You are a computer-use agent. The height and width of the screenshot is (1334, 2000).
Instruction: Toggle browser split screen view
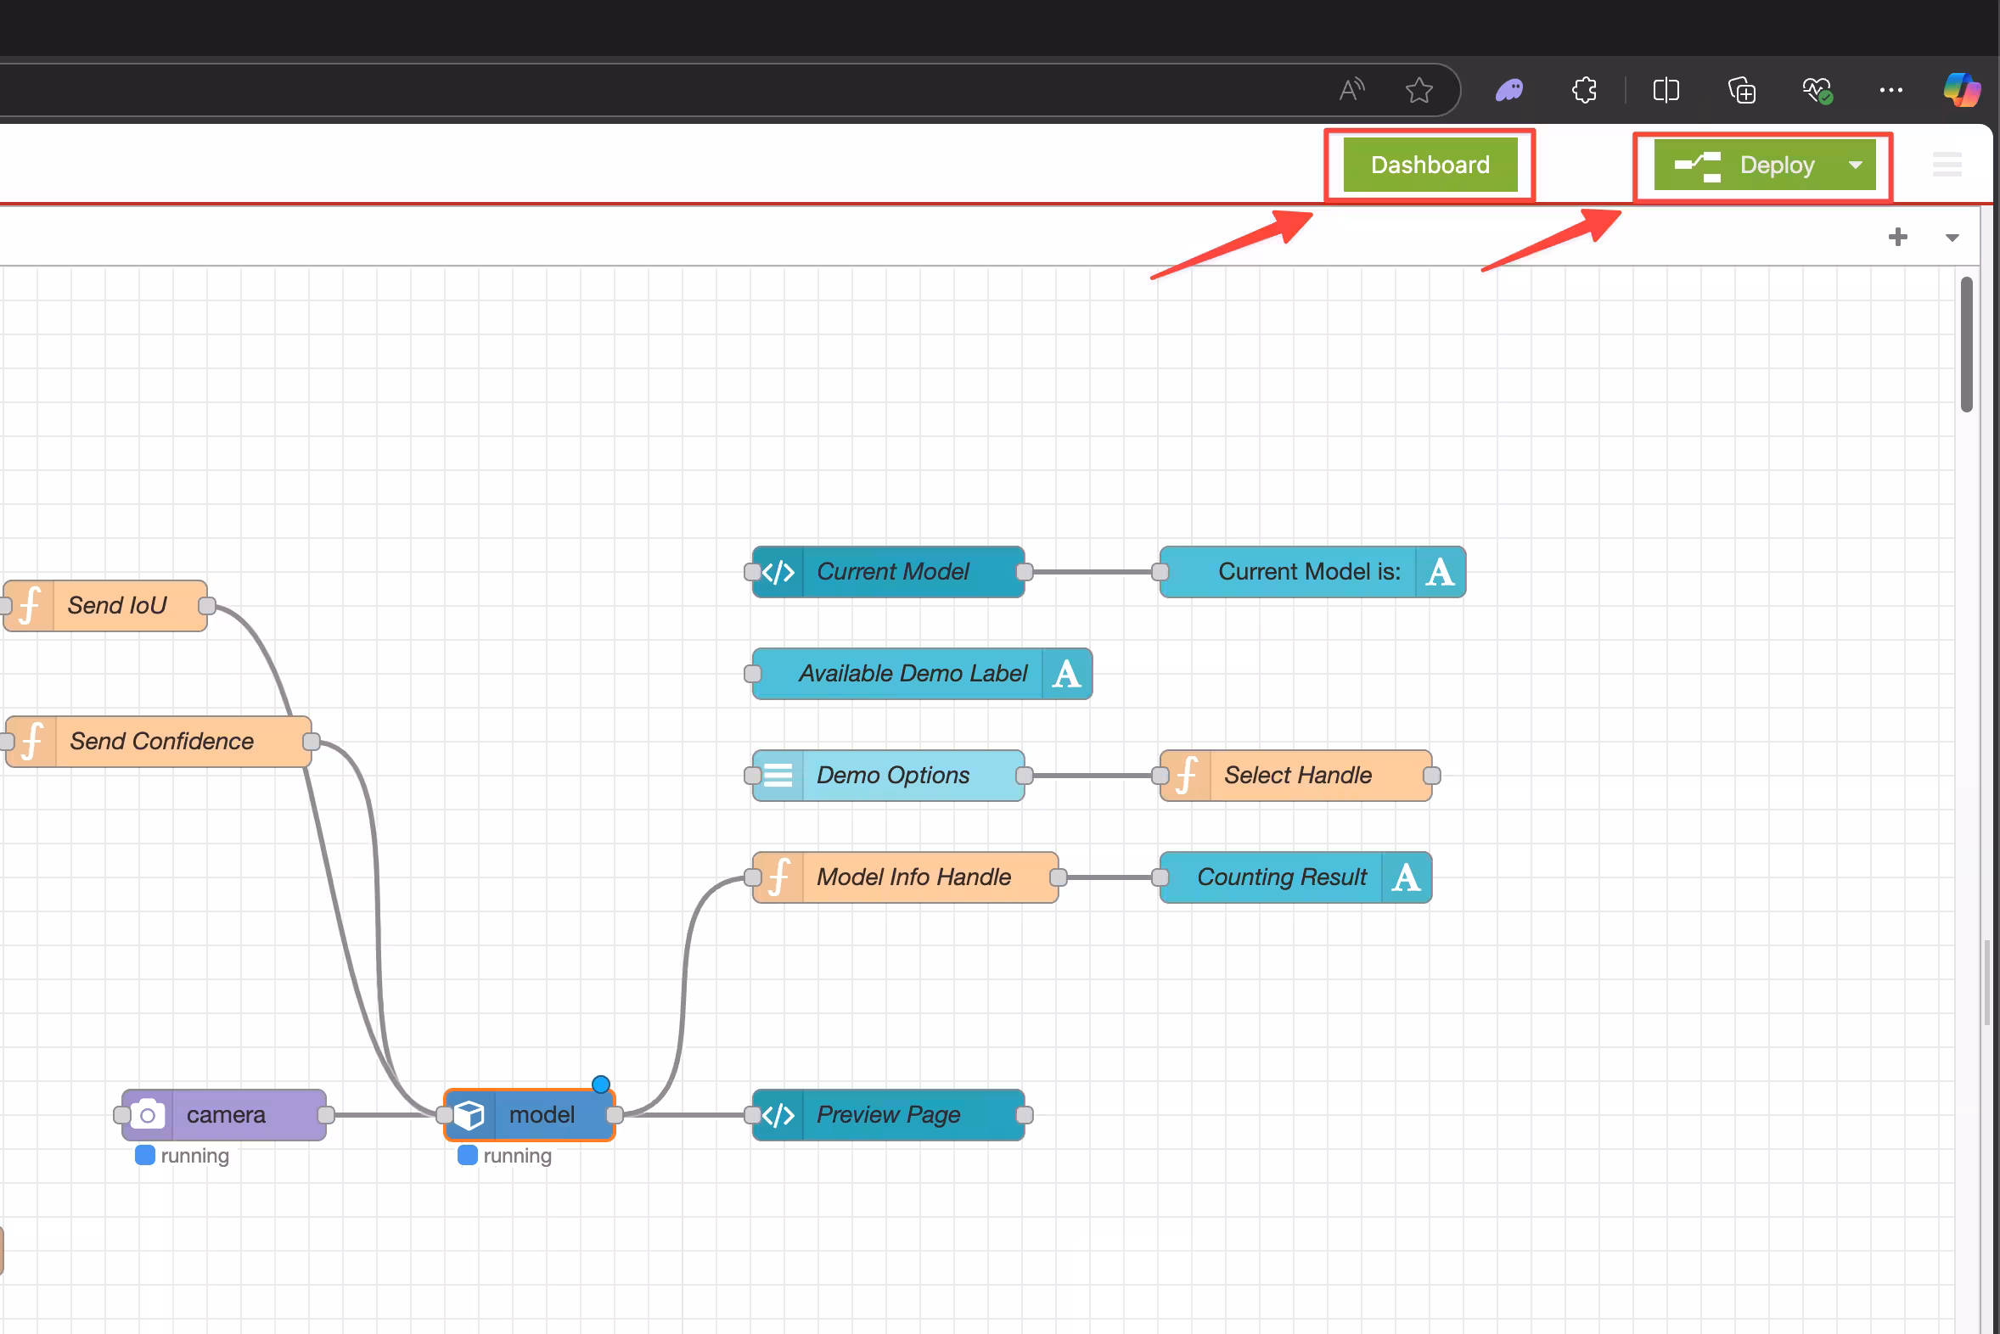tap(1666, 90)
